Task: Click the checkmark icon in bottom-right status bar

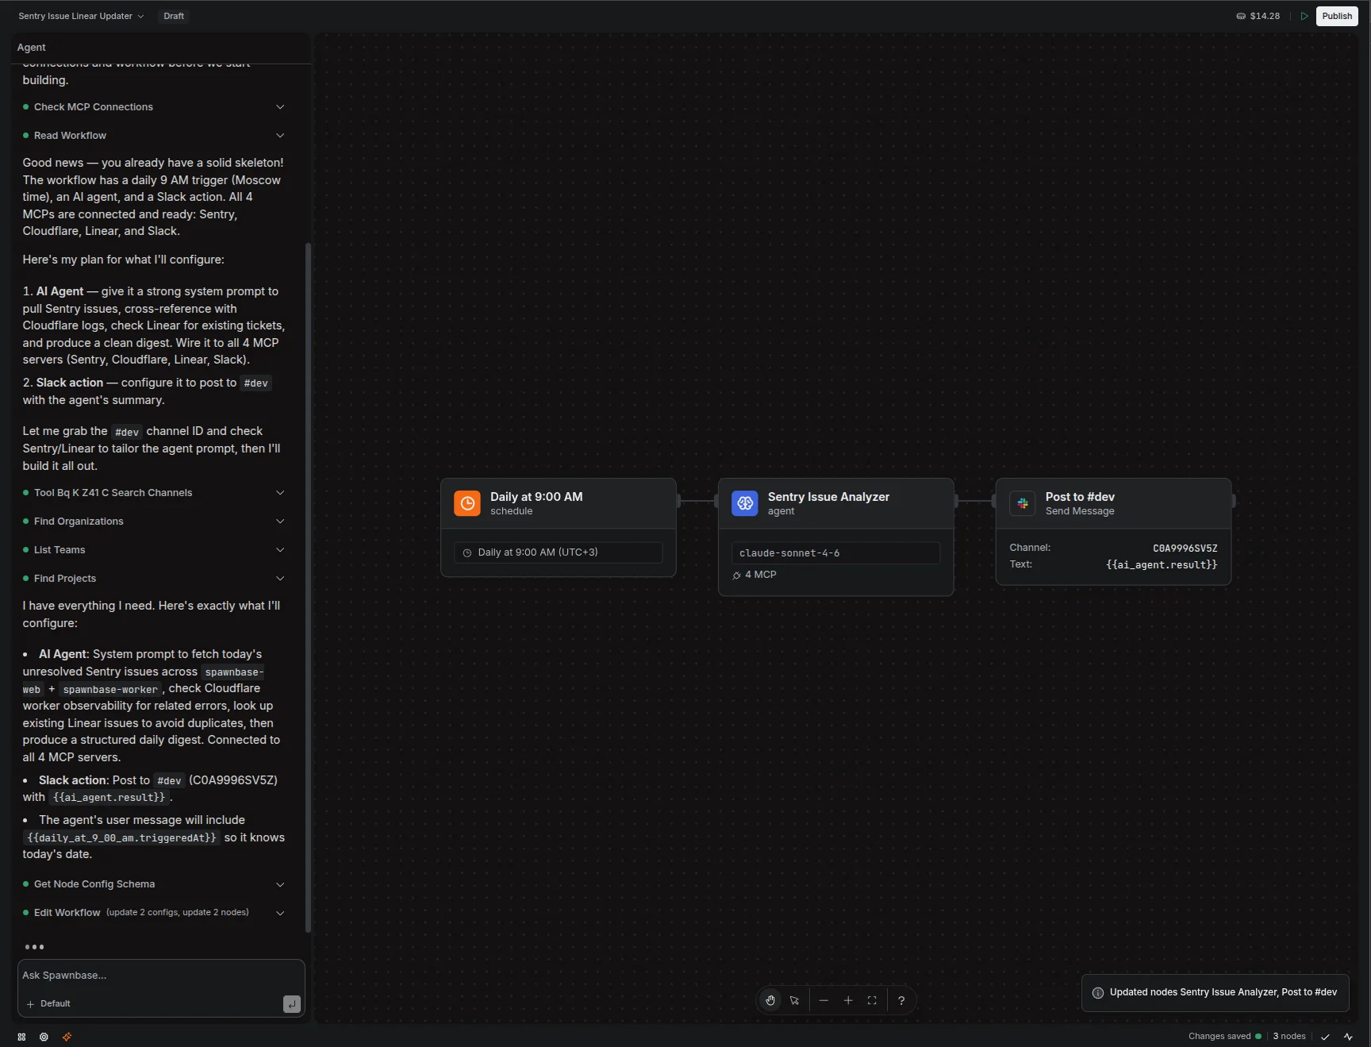Action: [x=1325, y=1037]
